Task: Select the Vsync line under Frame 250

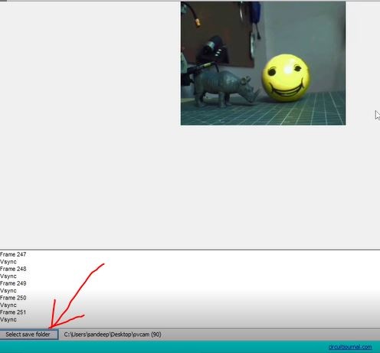Action: [x=8, y=305]
